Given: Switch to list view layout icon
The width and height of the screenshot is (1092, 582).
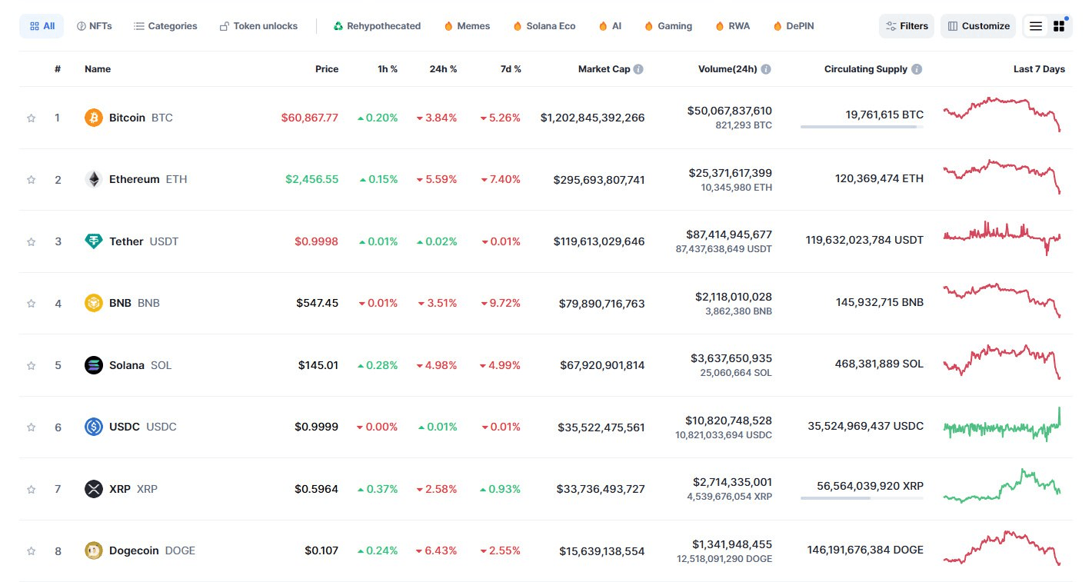Looking at the screenshot, I should point(1036,26).
